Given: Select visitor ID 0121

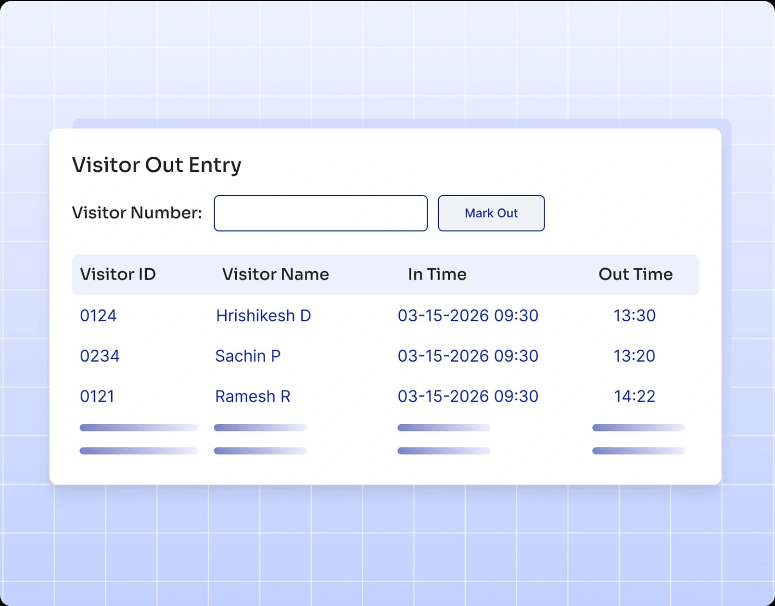Looking at the screenshot, I should coord(97,397).
